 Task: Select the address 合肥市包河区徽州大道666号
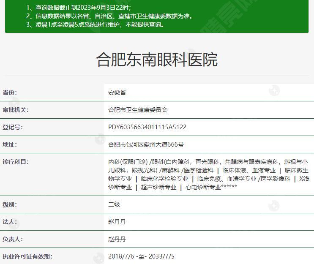(x=146, y=144)
